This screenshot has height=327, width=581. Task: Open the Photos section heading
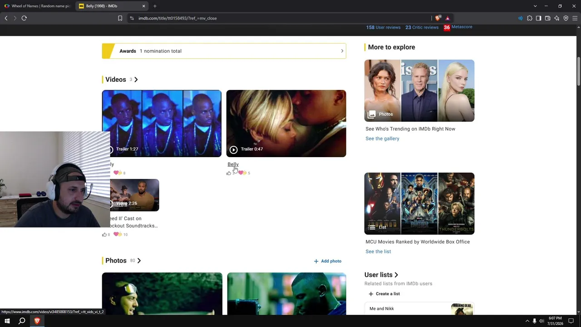tap(116, 261)
